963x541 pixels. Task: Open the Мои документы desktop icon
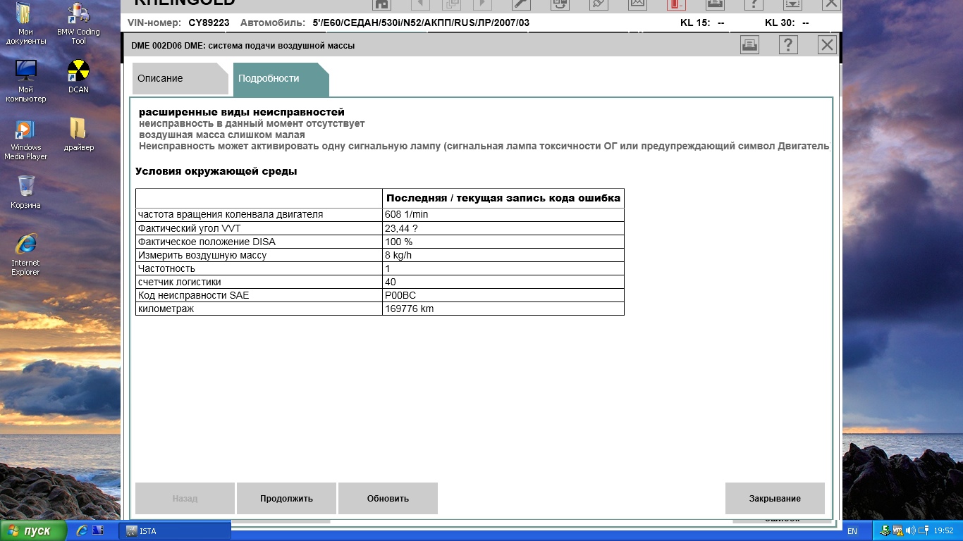[x=25, y=24]
